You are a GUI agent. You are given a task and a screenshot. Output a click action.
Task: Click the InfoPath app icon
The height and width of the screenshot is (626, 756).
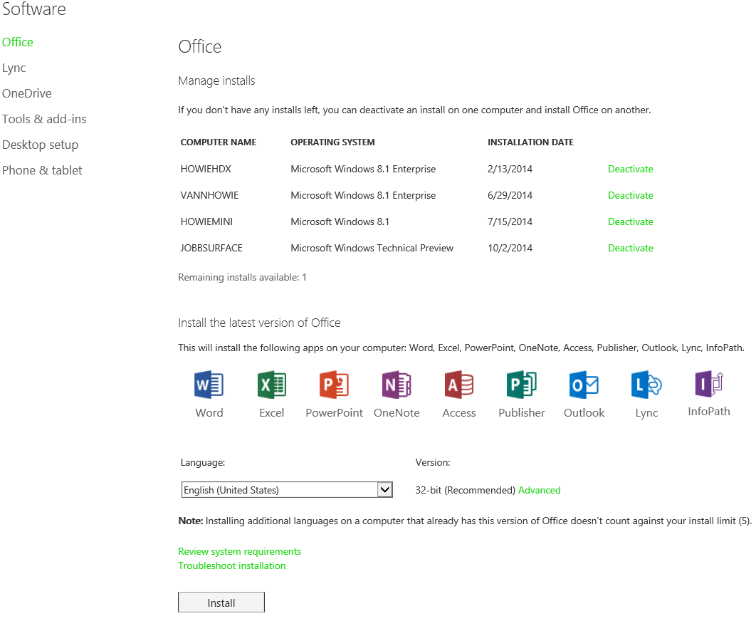tap(708, 385)
